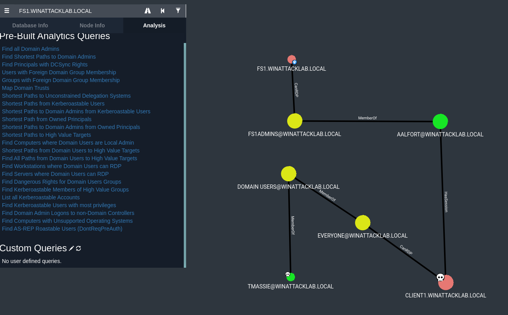Open the filter funnel icon
The width and height of the screenshot is (508, 315).
178,11
